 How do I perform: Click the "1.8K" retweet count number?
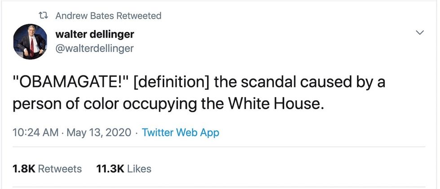[x=23, y=169]
